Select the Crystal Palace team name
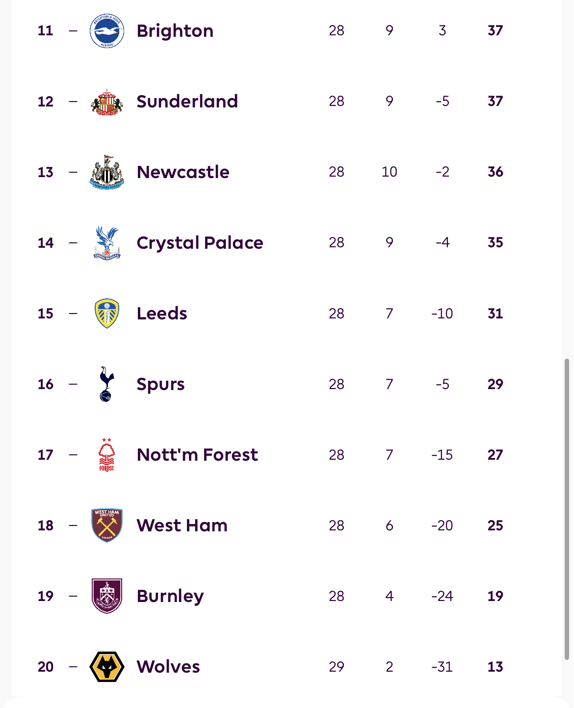 tap(200, 243)
